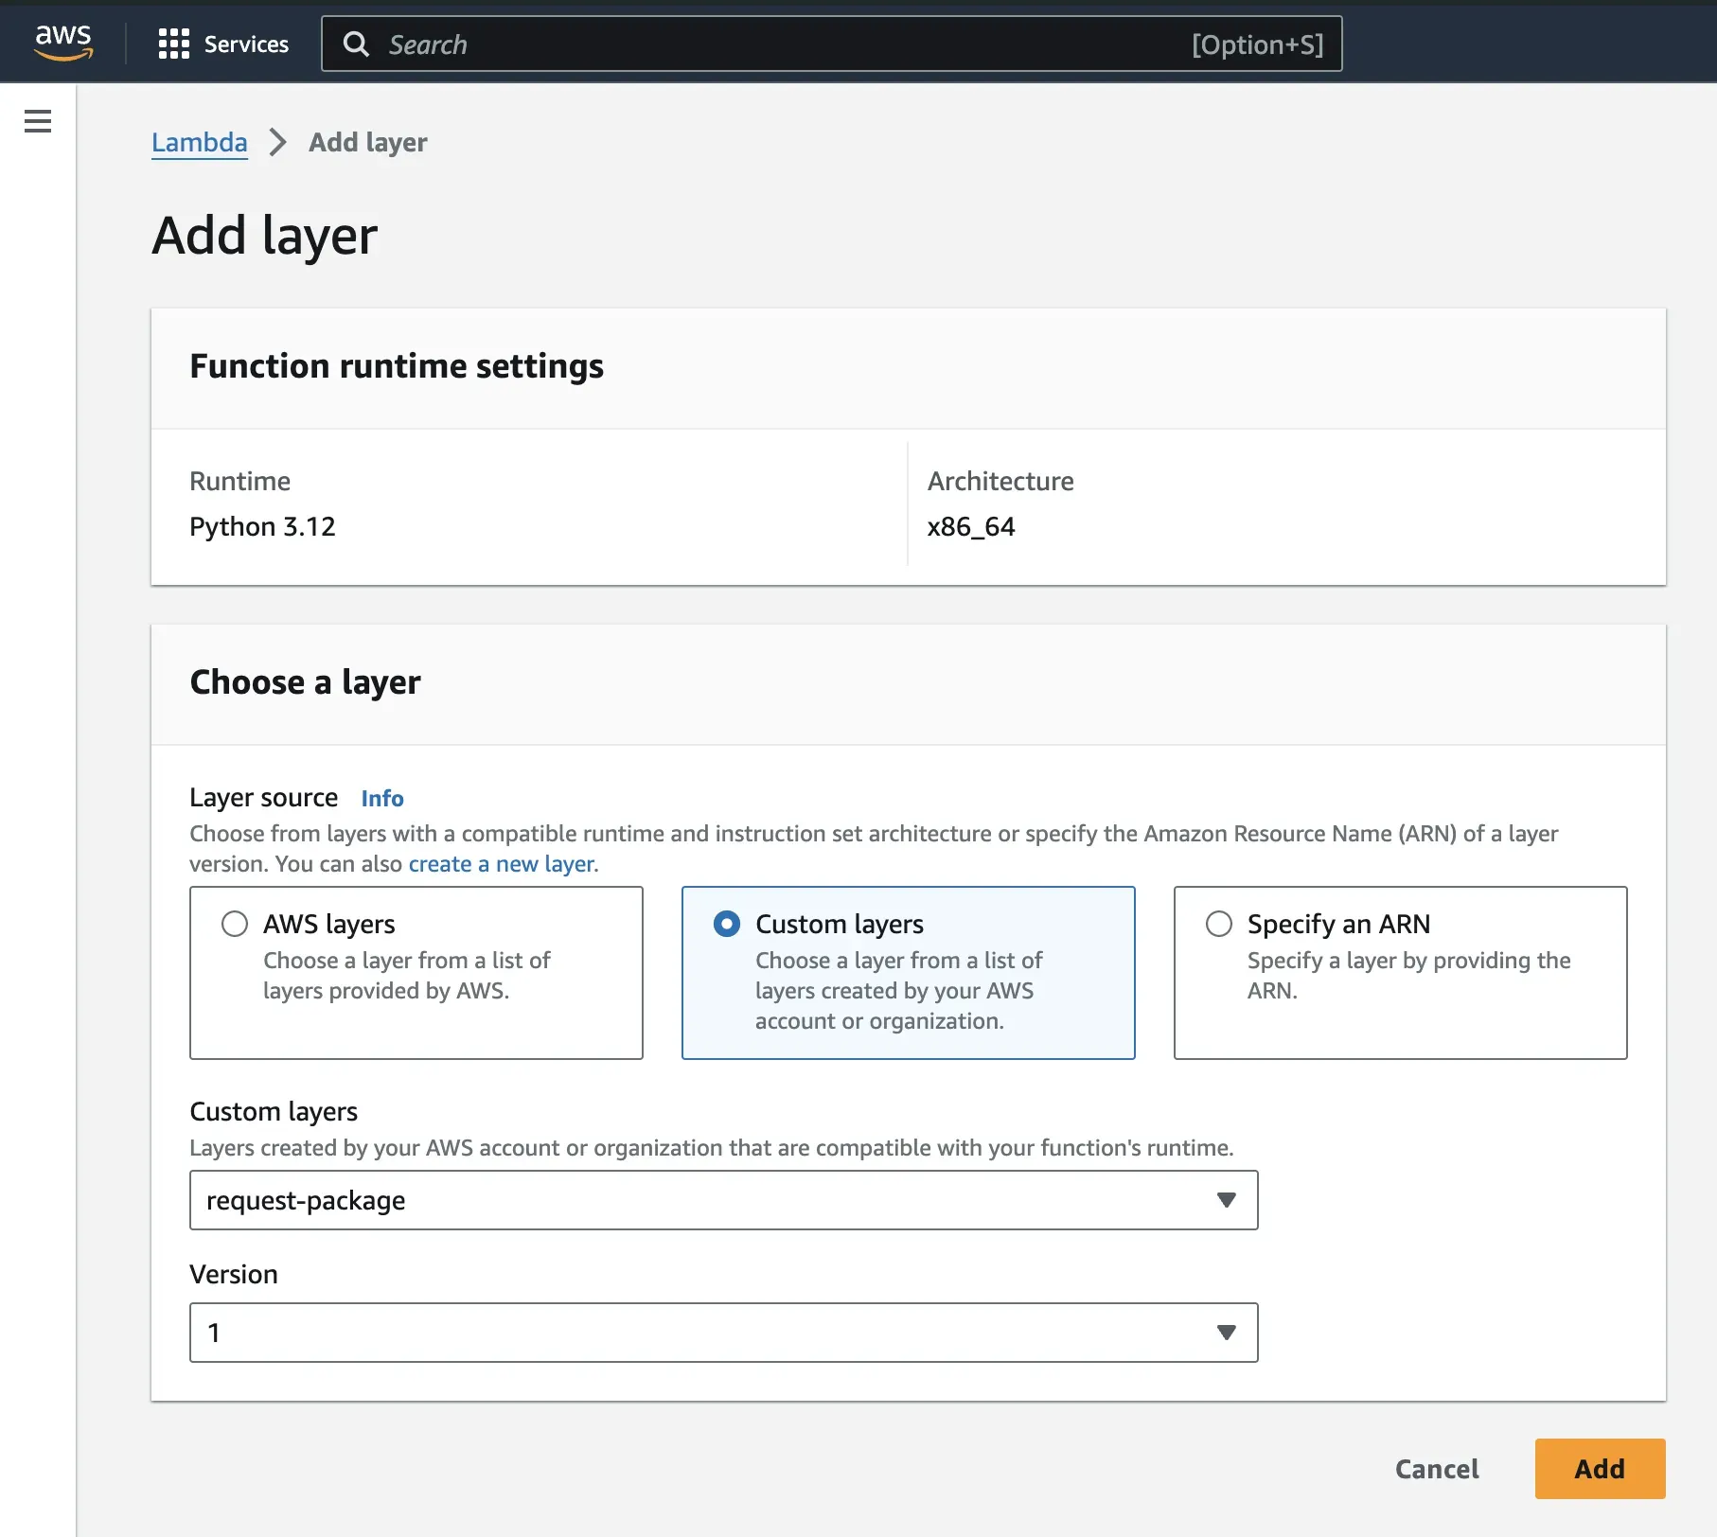The image size is (1717, 1537).
Task: Click the x86_64 architecture value
Action: pyautogui.click(x=971, y=526)
